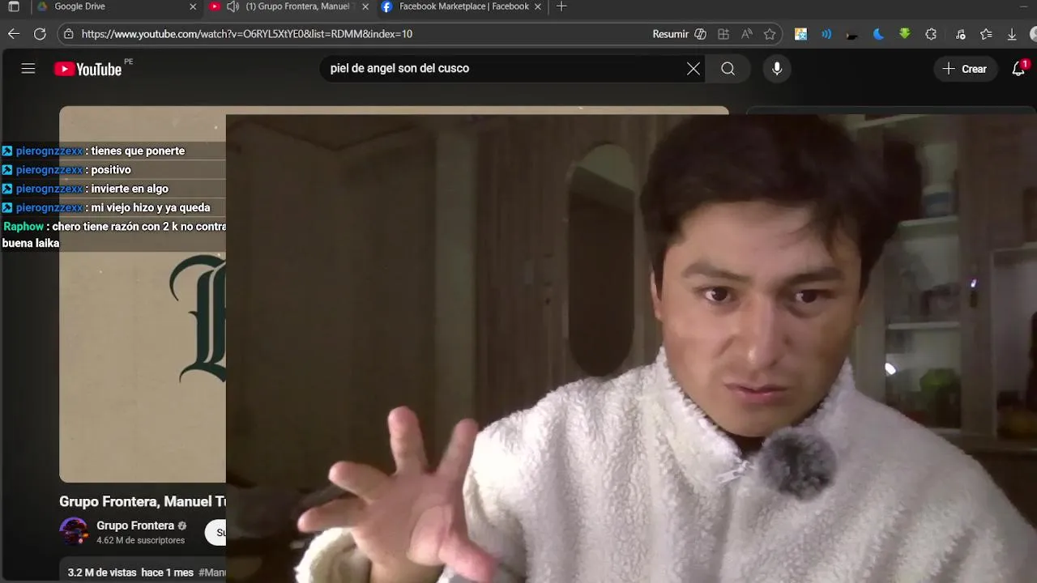Screen dimensions: 1037x583
Task: Reload the page with the refresh icon
Action: click(40, 34)
